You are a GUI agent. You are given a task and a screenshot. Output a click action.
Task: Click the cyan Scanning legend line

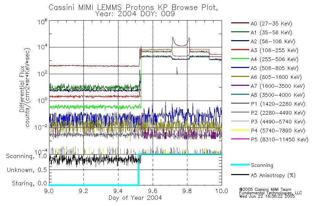pos(240,164)
